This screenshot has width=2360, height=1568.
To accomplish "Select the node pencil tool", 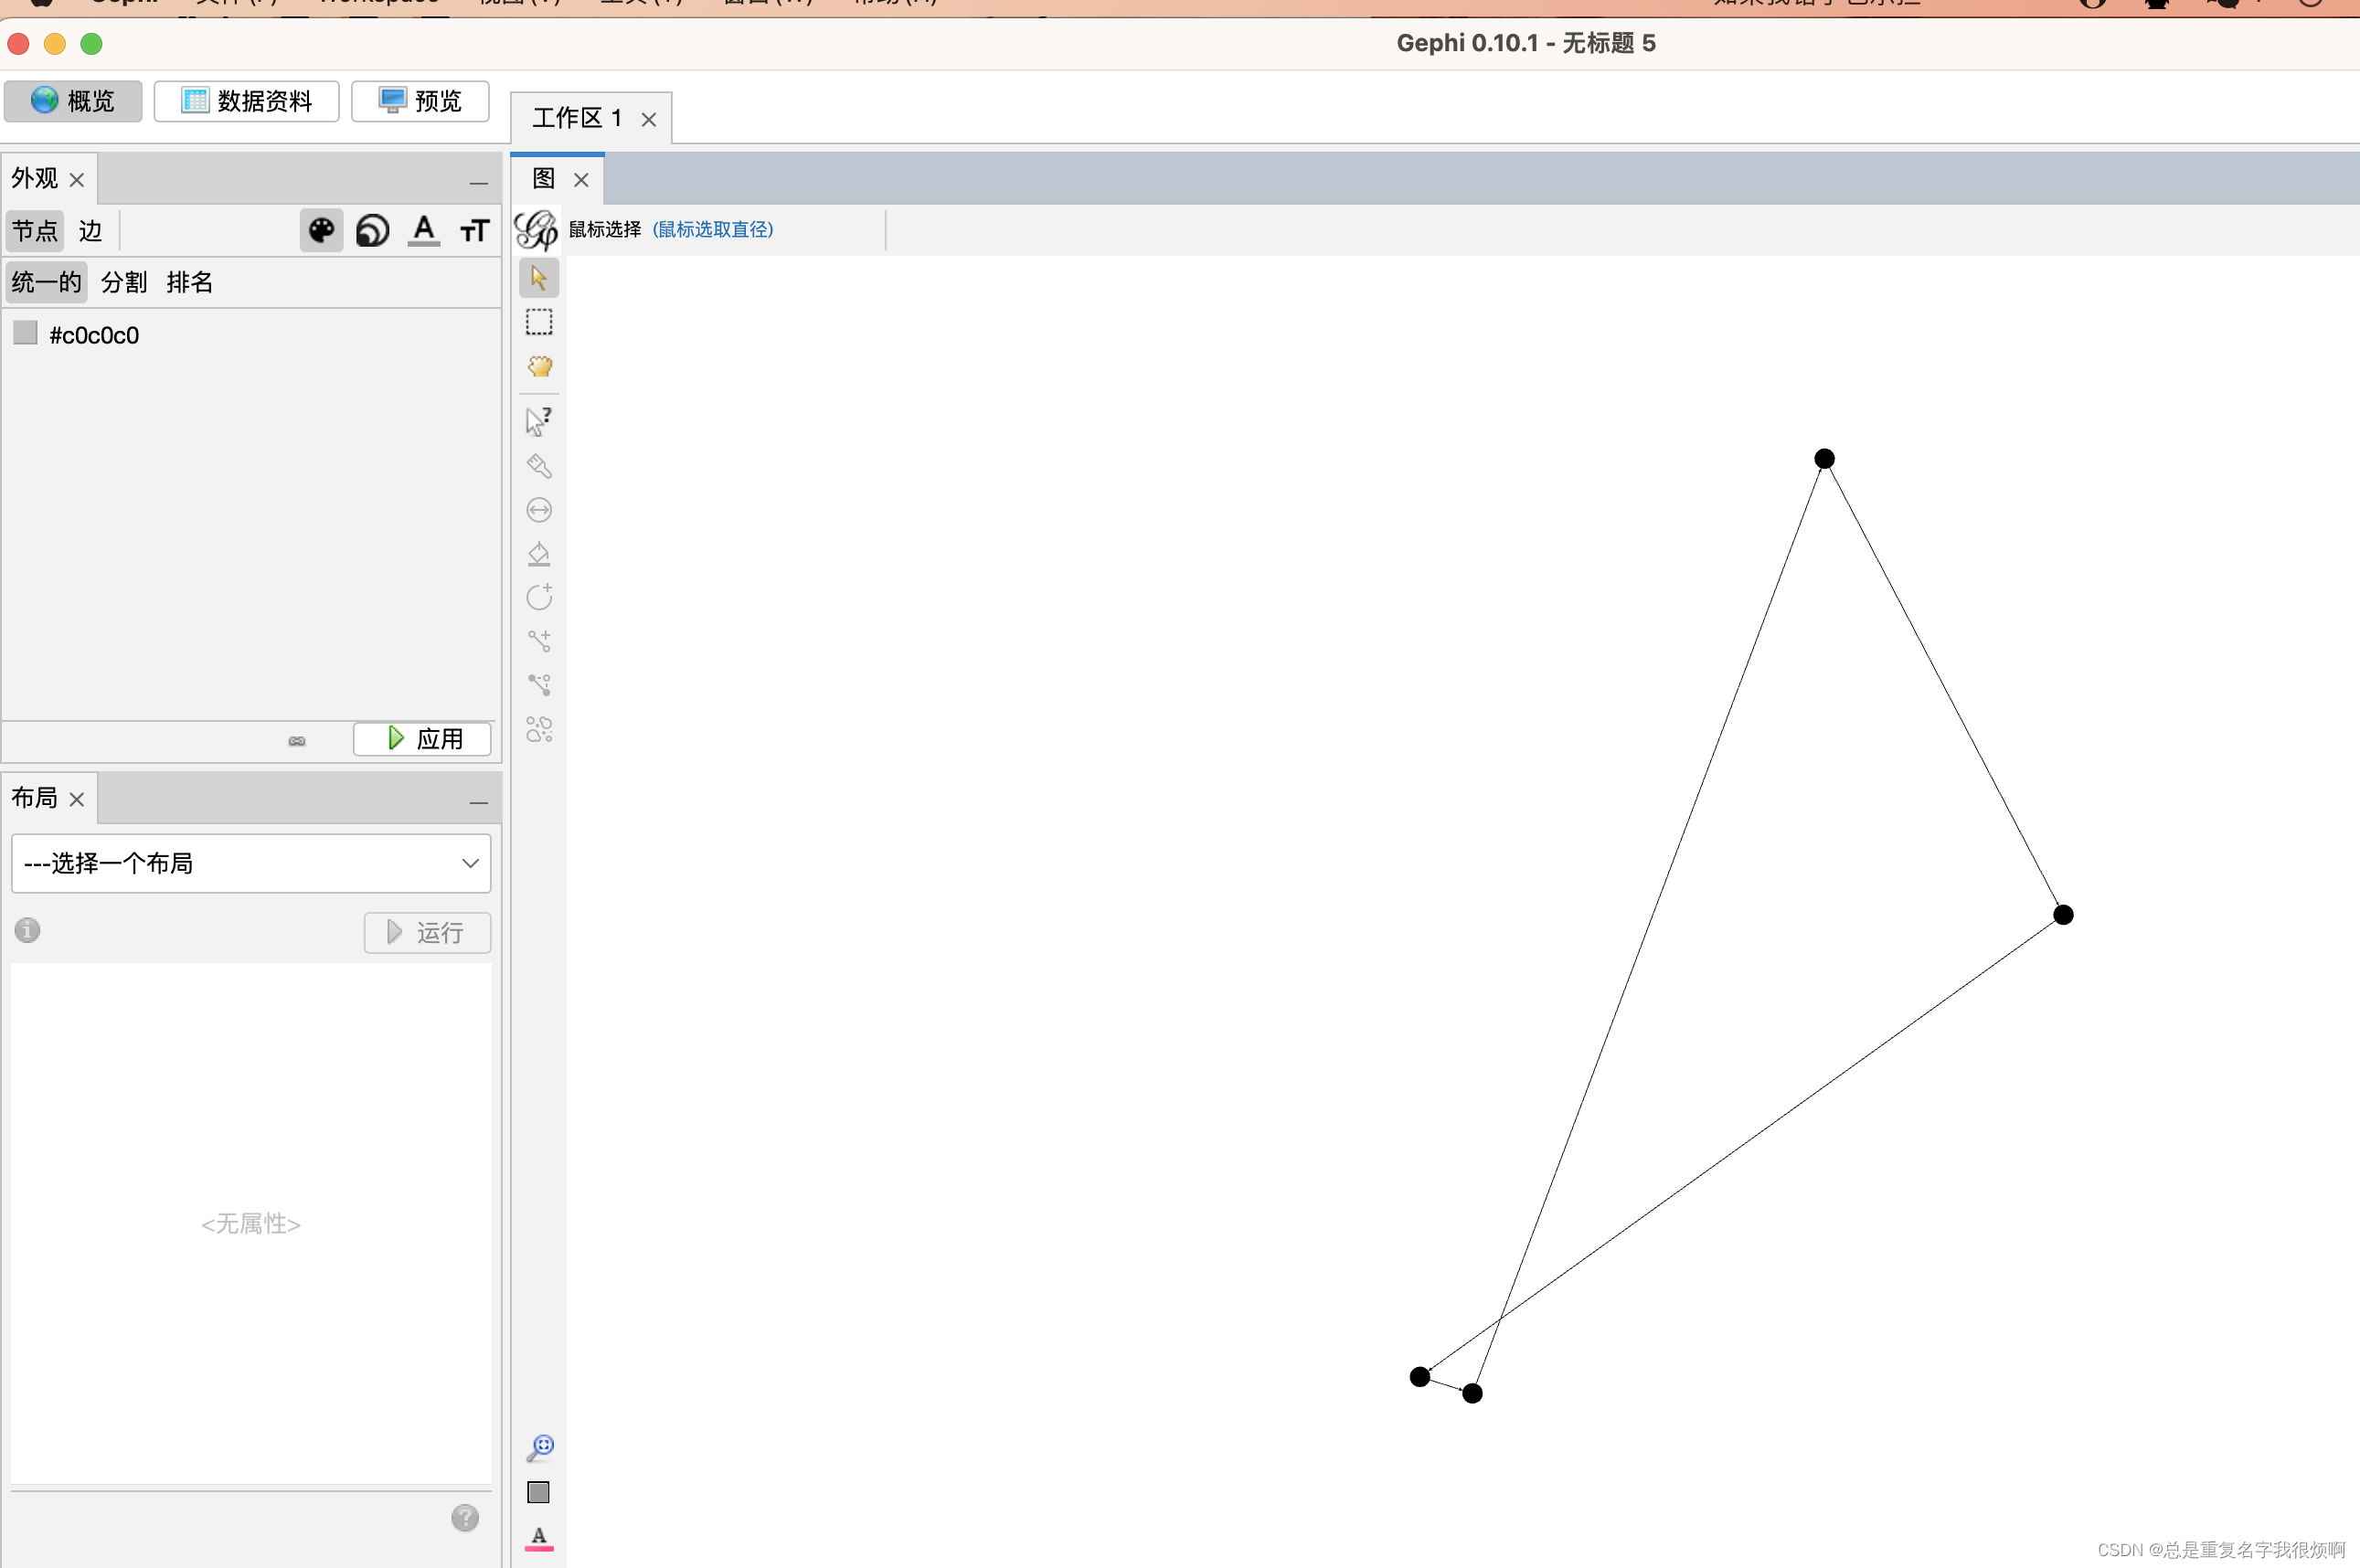I will [x=539, y=597].
